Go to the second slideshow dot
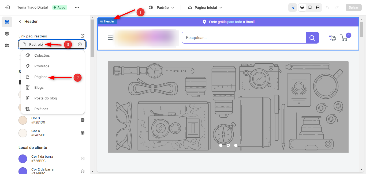 228,145
